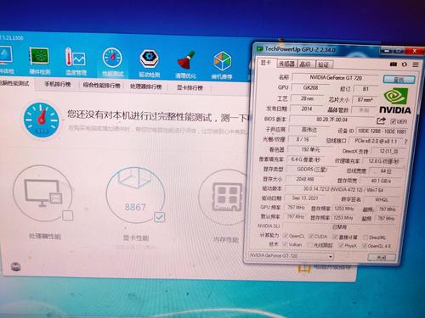This screenshot has height=318, width=425.
Task: Click the BIOS version field 80.28.7F.00.04
Action: point(331,120)
